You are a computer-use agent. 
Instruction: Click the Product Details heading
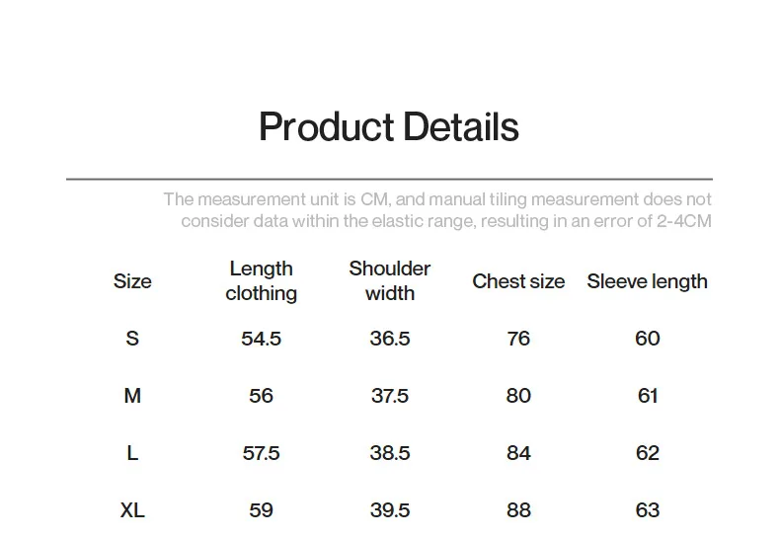[389, 127]
